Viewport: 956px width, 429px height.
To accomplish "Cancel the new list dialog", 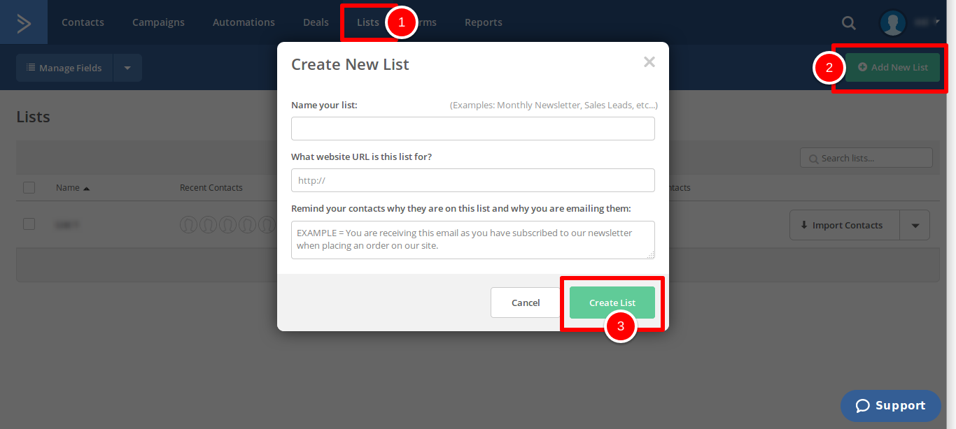I will 526,303.
